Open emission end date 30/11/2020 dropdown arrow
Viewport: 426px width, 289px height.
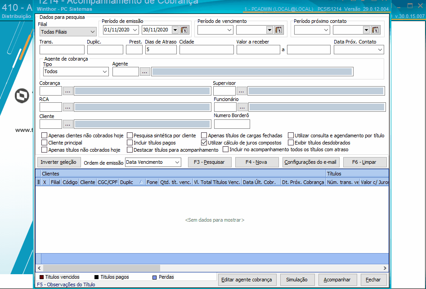click(x=175, y=30)
